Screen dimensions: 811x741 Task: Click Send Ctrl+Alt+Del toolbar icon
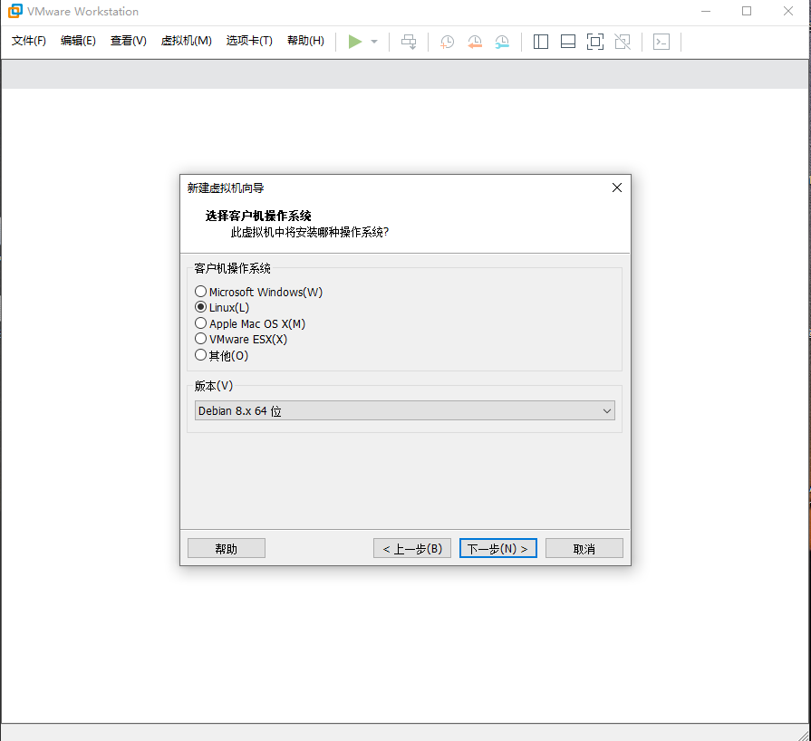tap(409, 42)
